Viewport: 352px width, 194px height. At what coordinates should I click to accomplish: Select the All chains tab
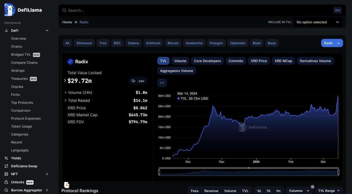[67, 43]
